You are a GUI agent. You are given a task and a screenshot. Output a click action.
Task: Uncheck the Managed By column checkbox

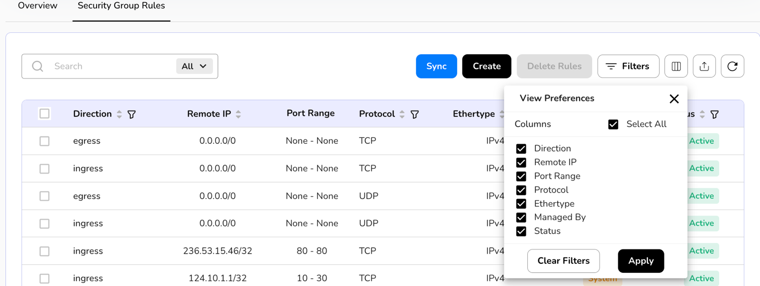[521, 217]
